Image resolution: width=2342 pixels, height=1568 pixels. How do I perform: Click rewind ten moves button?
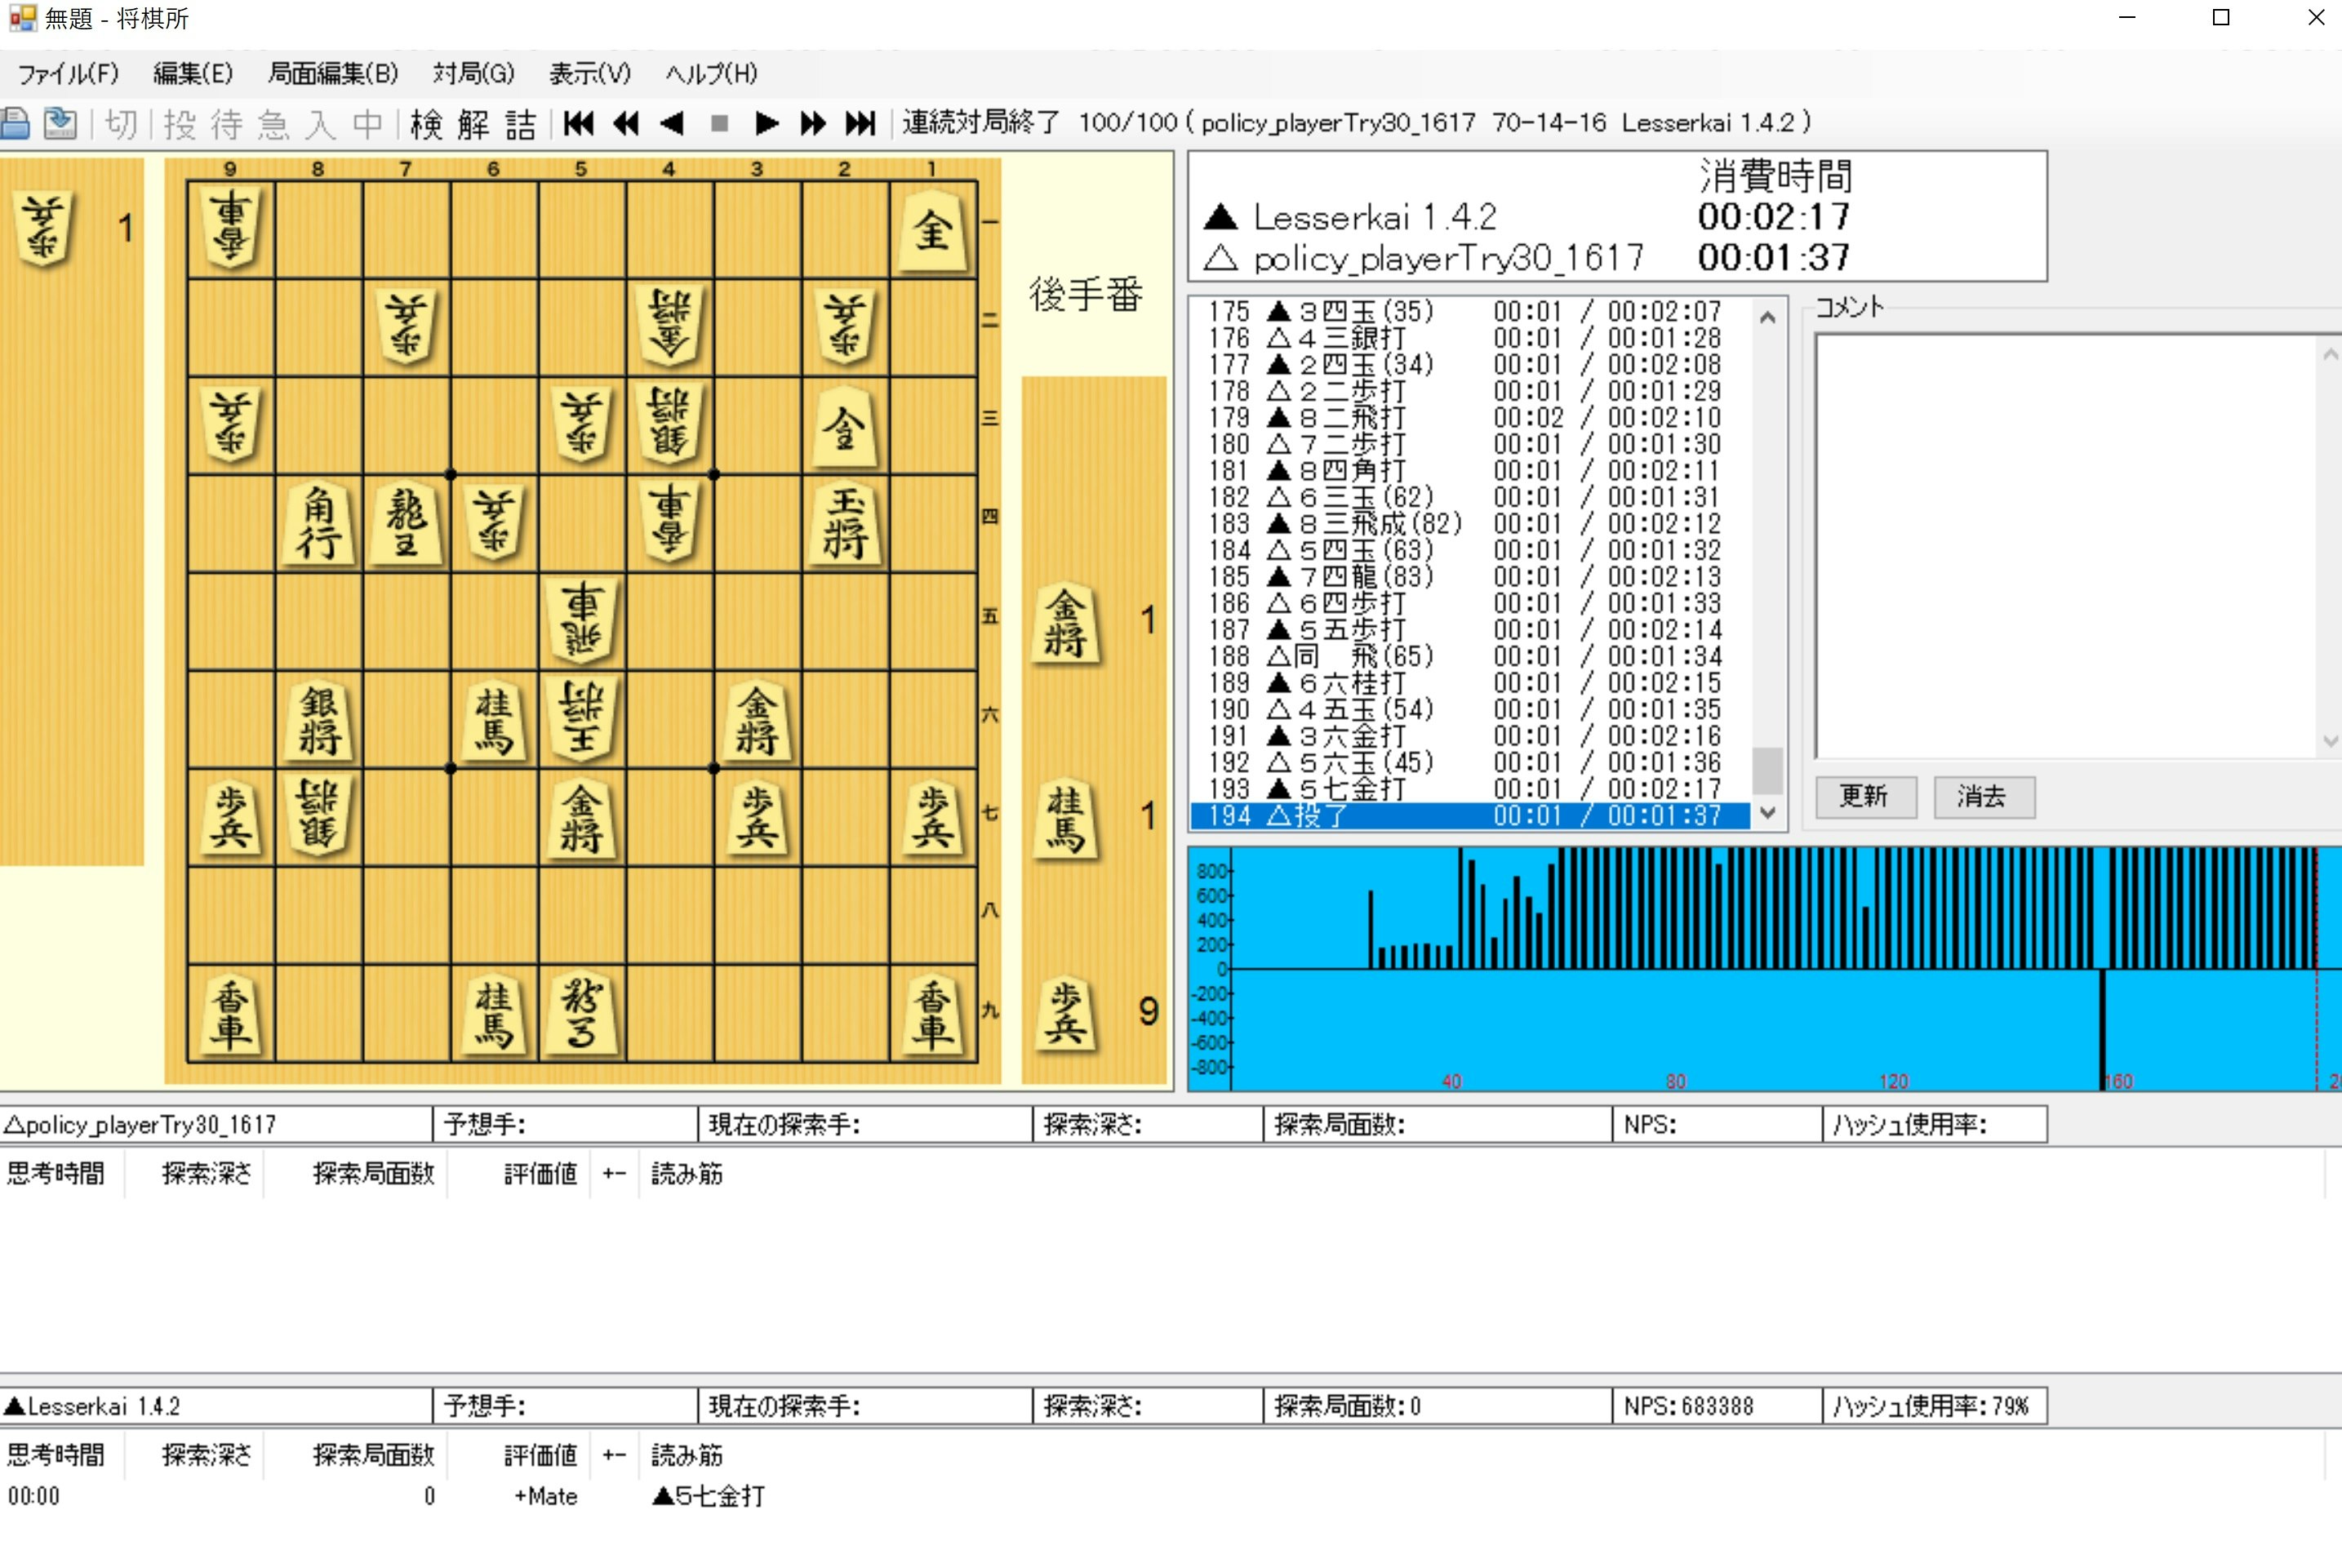[x=626, y=124]
